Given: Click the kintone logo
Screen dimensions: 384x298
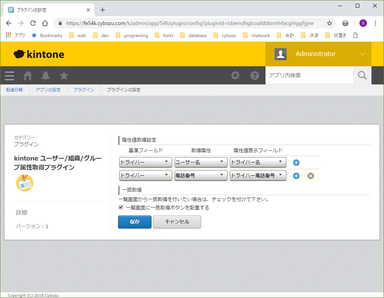Looking at the screenshot, I should [x=39, y=54].
